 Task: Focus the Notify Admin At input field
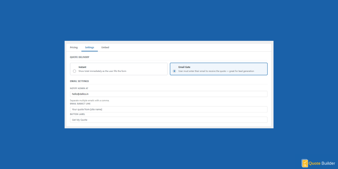click(168, 94)
